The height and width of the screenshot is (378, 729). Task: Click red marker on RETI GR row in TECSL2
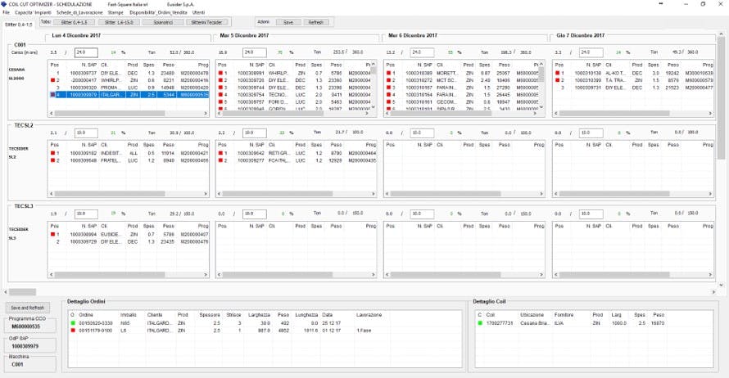point(221,153)
